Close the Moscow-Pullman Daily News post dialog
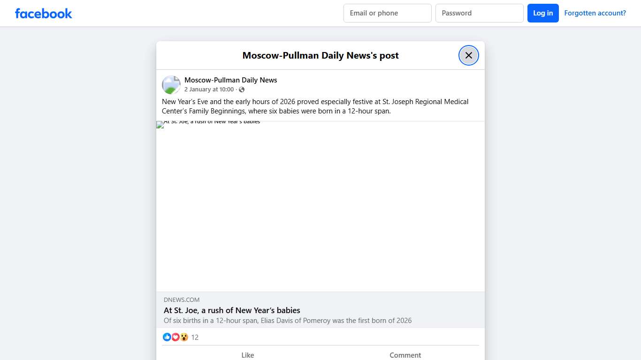 point(468,55)
